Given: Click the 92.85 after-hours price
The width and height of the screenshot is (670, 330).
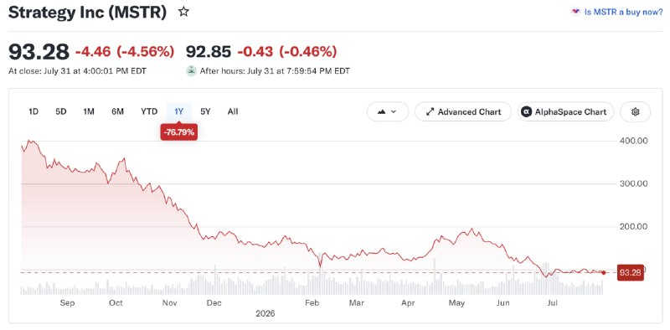Looking at the screenshot, I should click(209, 52).
